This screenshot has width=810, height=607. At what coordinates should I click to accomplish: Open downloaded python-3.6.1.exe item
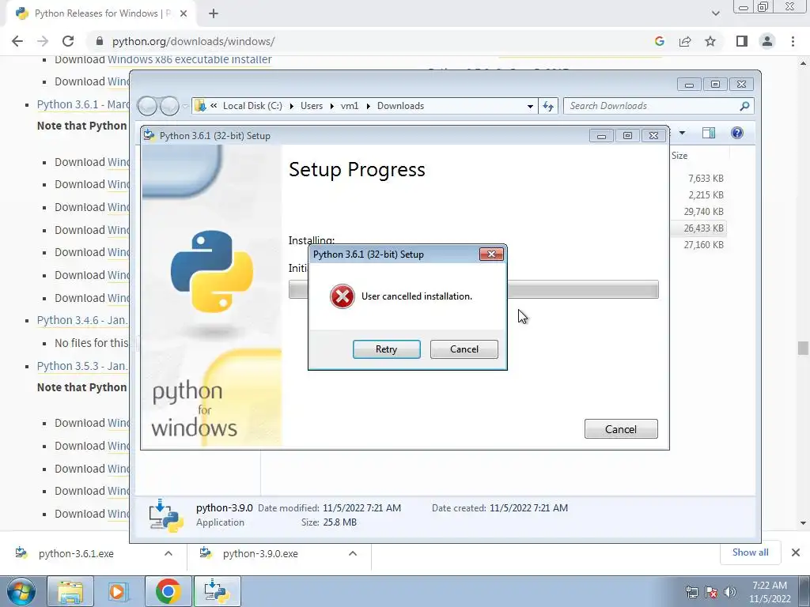(x=76, y=553)
